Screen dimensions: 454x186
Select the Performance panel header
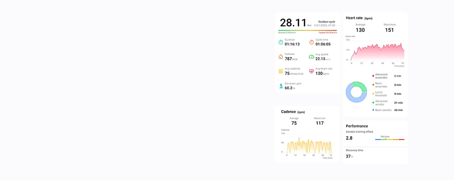coord(357,126)
